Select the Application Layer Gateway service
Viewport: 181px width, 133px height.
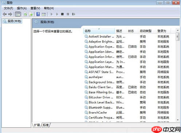click(x=127, y=62)
